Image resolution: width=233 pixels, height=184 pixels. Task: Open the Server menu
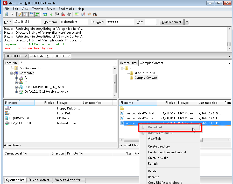click(x=51, y=9)
